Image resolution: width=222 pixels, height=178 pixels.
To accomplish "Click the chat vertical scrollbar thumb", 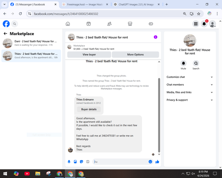I will click(x=159, y=115).
